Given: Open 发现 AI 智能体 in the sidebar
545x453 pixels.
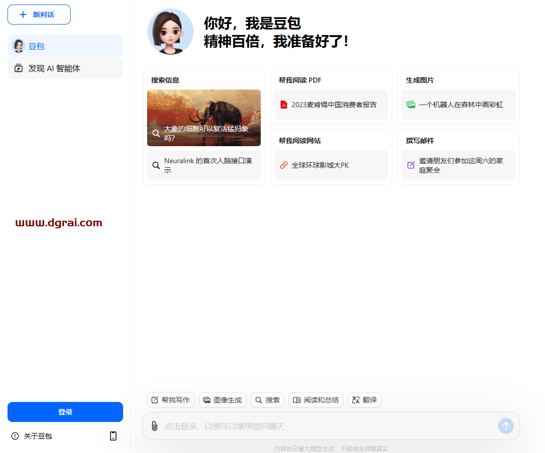Looking at the screenshot, I should 66,68.
